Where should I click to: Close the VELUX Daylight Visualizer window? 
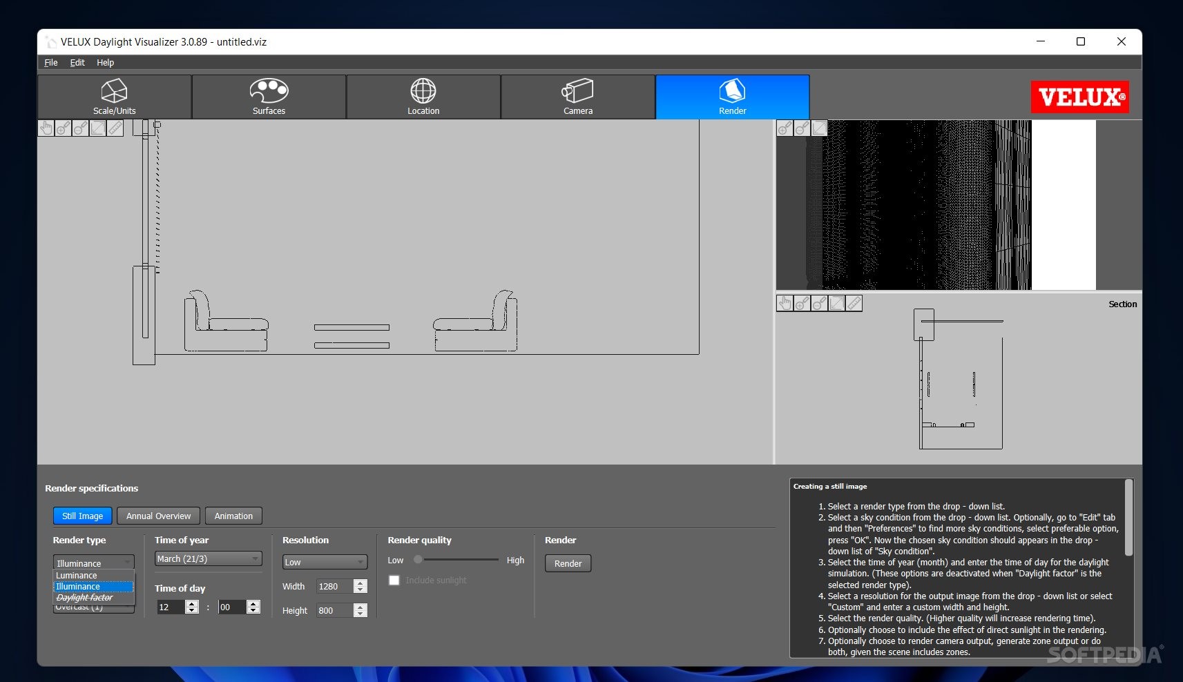click(x=1122, y=41)
